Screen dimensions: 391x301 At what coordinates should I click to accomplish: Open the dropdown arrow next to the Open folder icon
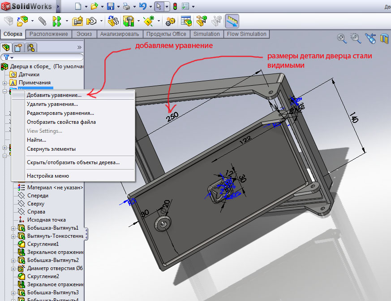pos(101,7)
